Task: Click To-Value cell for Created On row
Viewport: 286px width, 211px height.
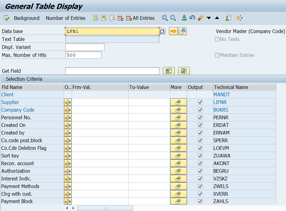Action: 149,125
